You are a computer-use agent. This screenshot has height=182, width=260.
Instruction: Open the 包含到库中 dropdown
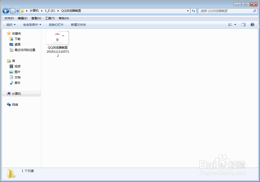tap(32, 25)
